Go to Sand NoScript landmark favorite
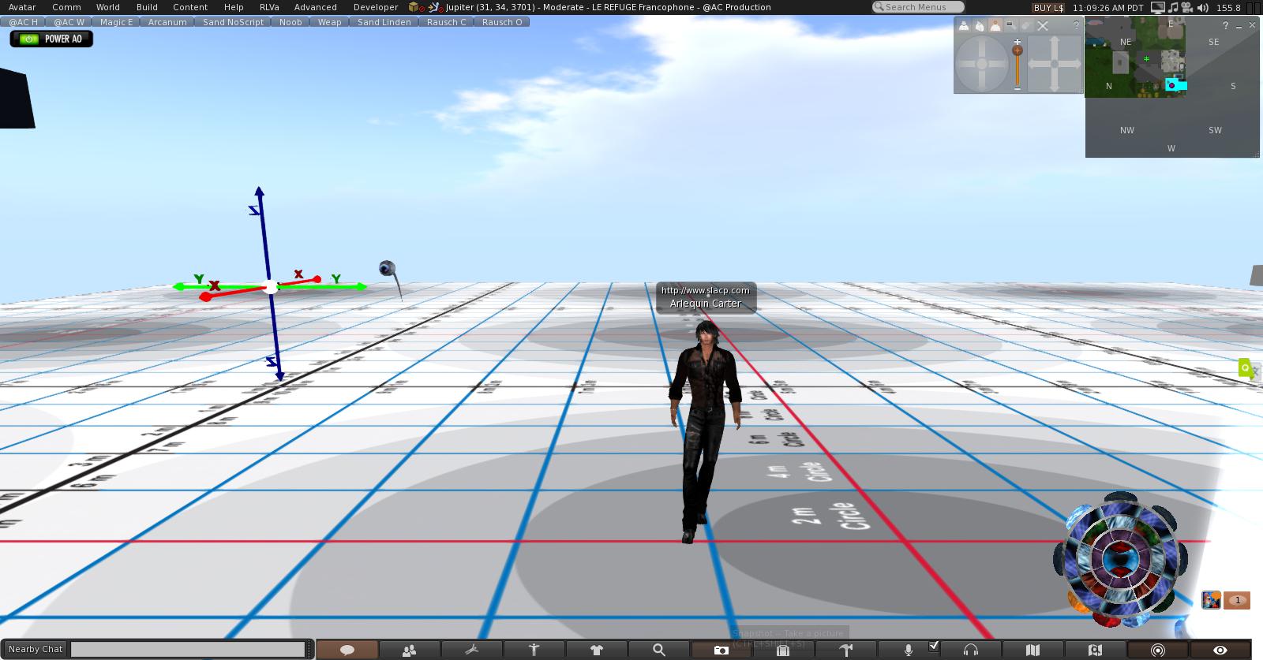1263x660 pixels. coord(233,22)
